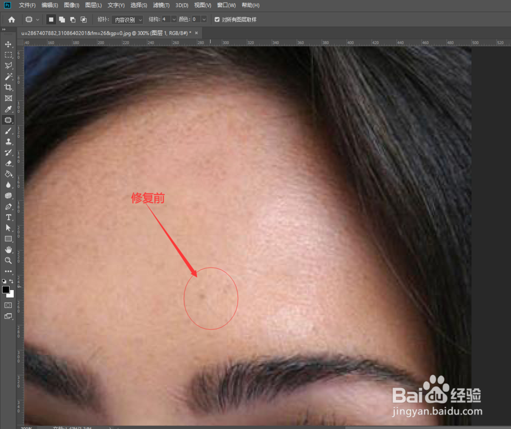Screen dimensions: 511x429
Task: Open the 编辑(E) menu
Action: (50, 5)
